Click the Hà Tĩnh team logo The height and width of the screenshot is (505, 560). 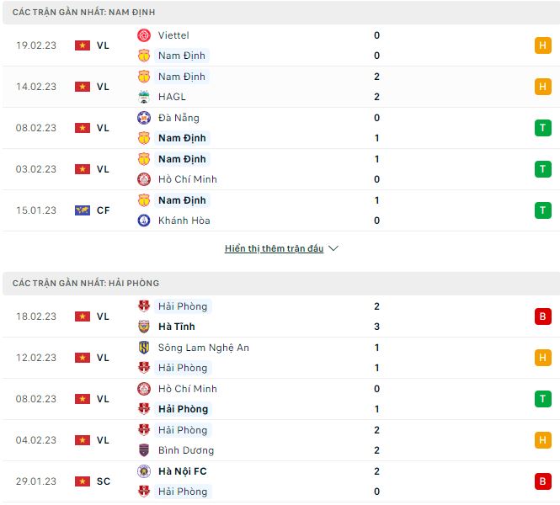[144, 327]
